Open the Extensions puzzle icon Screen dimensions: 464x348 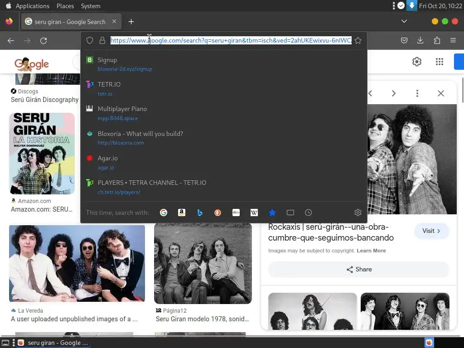click(437, 40)
